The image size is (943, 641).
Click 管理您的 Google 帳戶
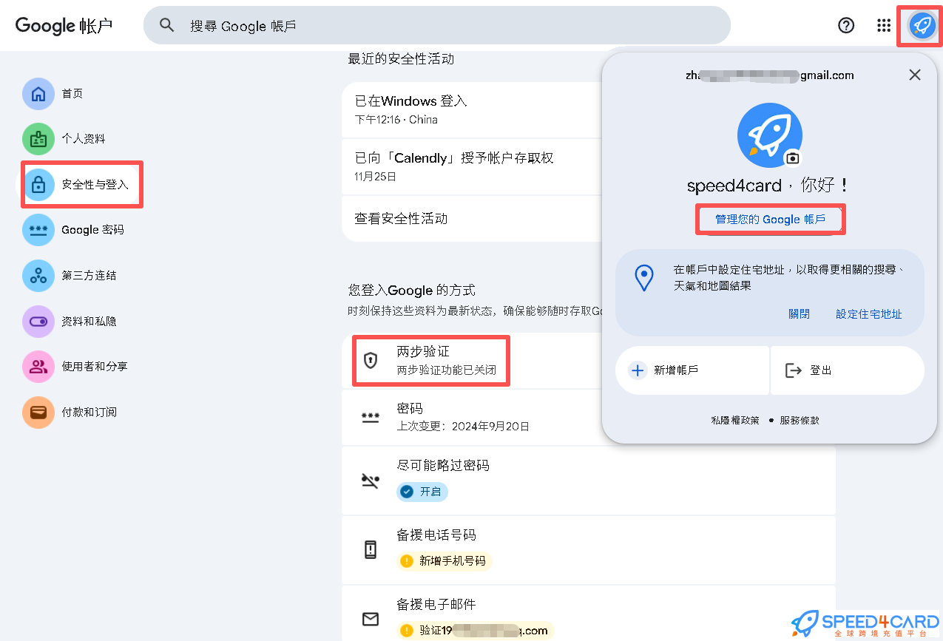770,219
